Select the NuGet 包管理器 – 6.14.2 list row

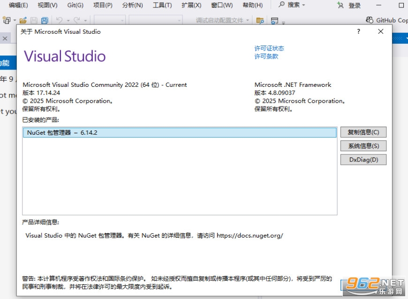click(x=180, y=132)
